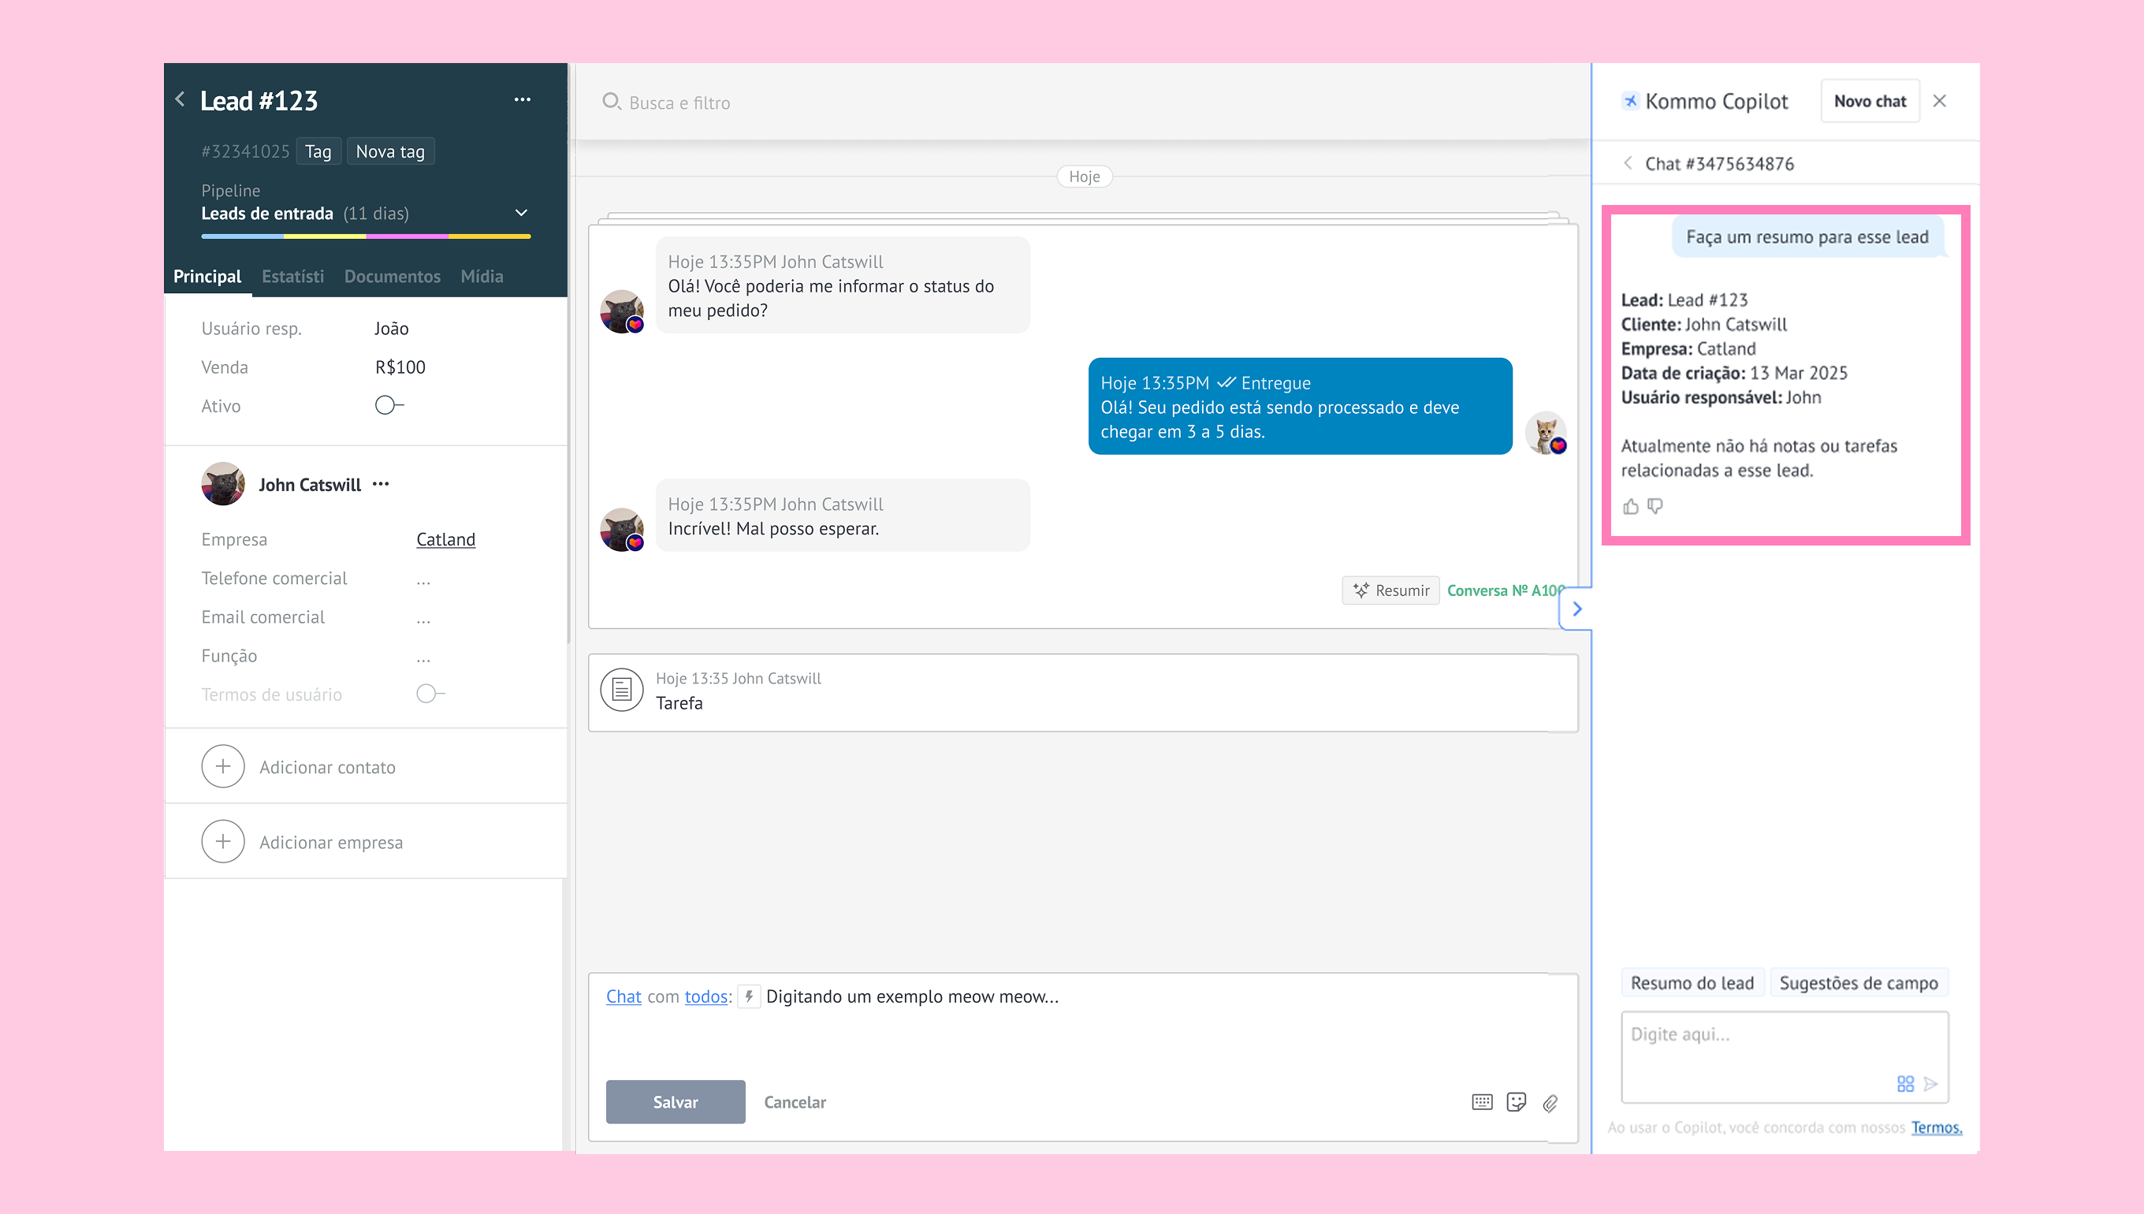
Task: Open the Documentos tab
Action: click(392, 276)
